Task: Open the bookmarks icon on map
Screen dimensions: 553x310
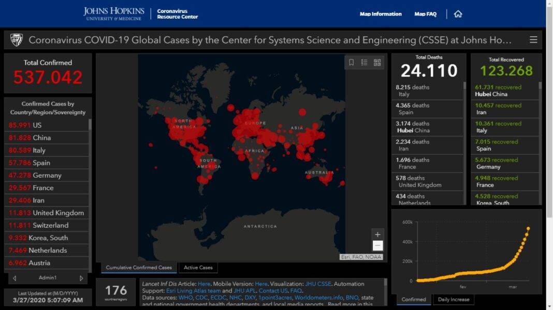Action: coord(351,63)
